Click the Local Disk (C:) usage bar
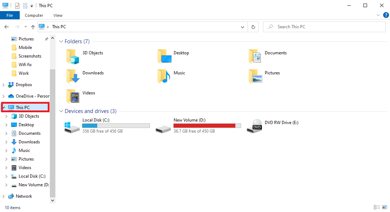The height and width of the screenshot is (212, 390). pyautogui.click(x=116, y=126)
